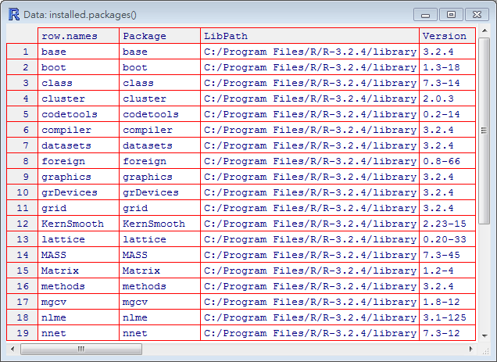
Task: Select 'nlme' in Package column
Action: point(159,317)
